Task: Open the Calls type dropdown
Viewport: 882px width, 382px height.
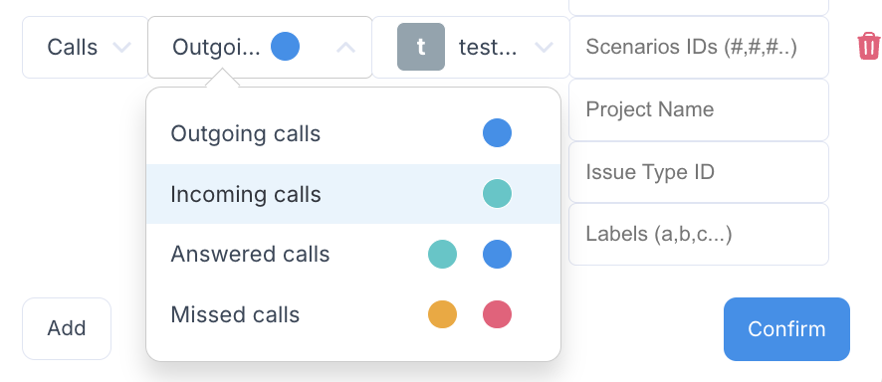Action: [x=85, y=47]
